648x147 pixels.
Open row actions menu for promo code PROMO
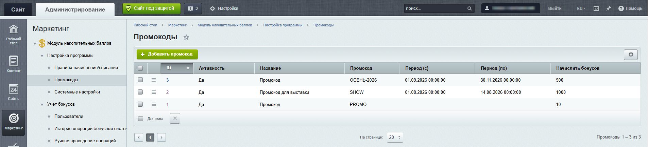[154, 104]
